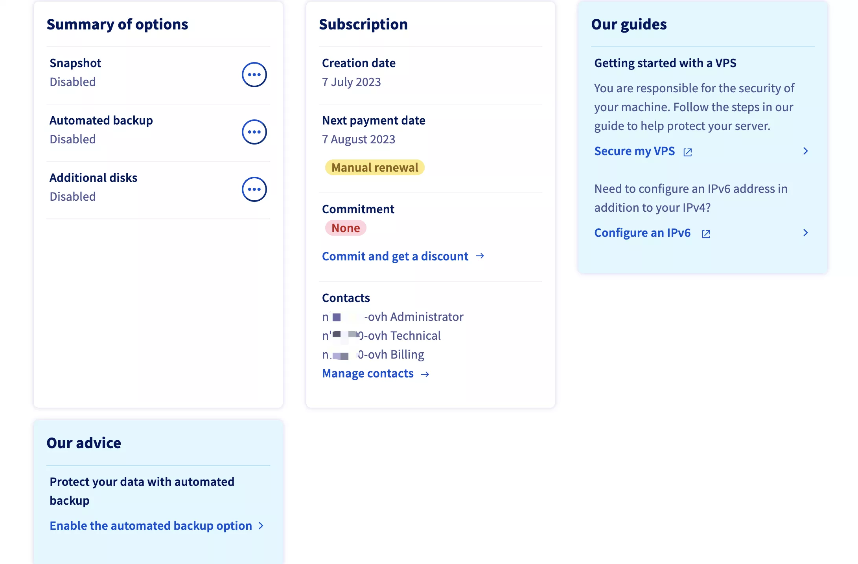Viewport: 858px width, 564px height.
Task: Click the Manual renewal badge
Action: coord(375,168)
